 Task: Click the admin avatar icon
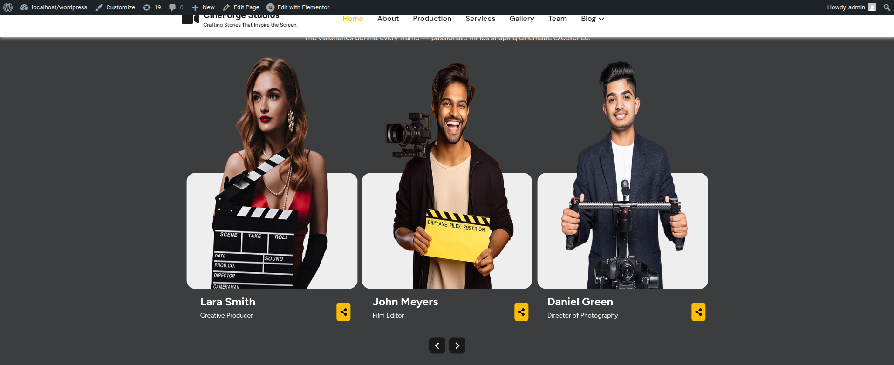point(872,7)
